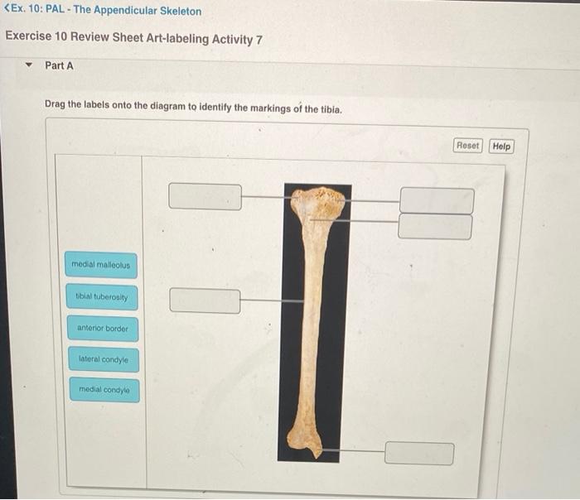Viewport: 580px width, 500px height.
Task: Click the distal malleolus end of bone
Action: coord(306,440)
